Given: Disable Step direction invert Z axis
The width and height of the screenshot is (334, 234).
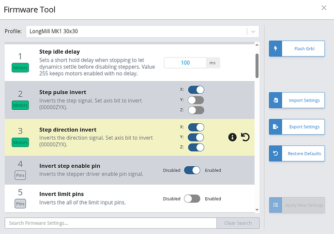Looking at the screenshot, I should 196,147.
